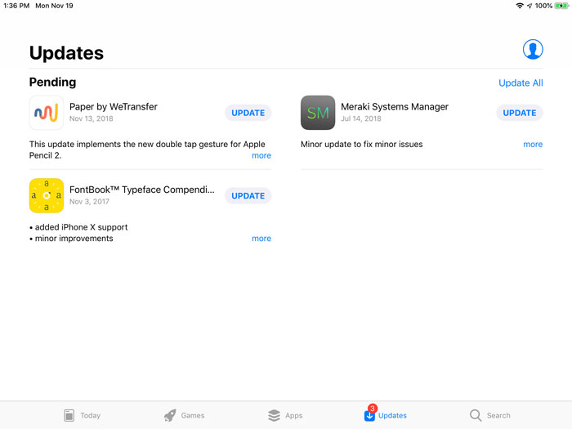Tap the Wi-Fi icon in status bar
The width and height of the screenshot is (572, 429).
(x=519, y=6)
